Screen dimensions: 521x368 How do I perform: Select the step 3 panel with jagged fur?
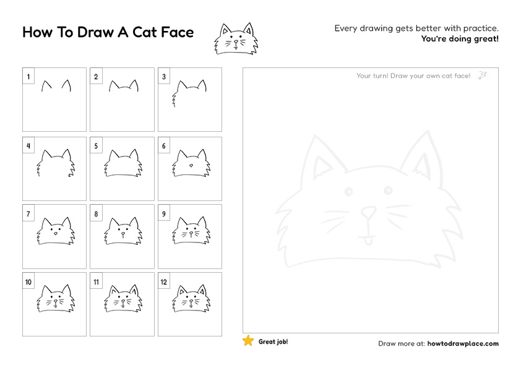(x=190, y=100)
